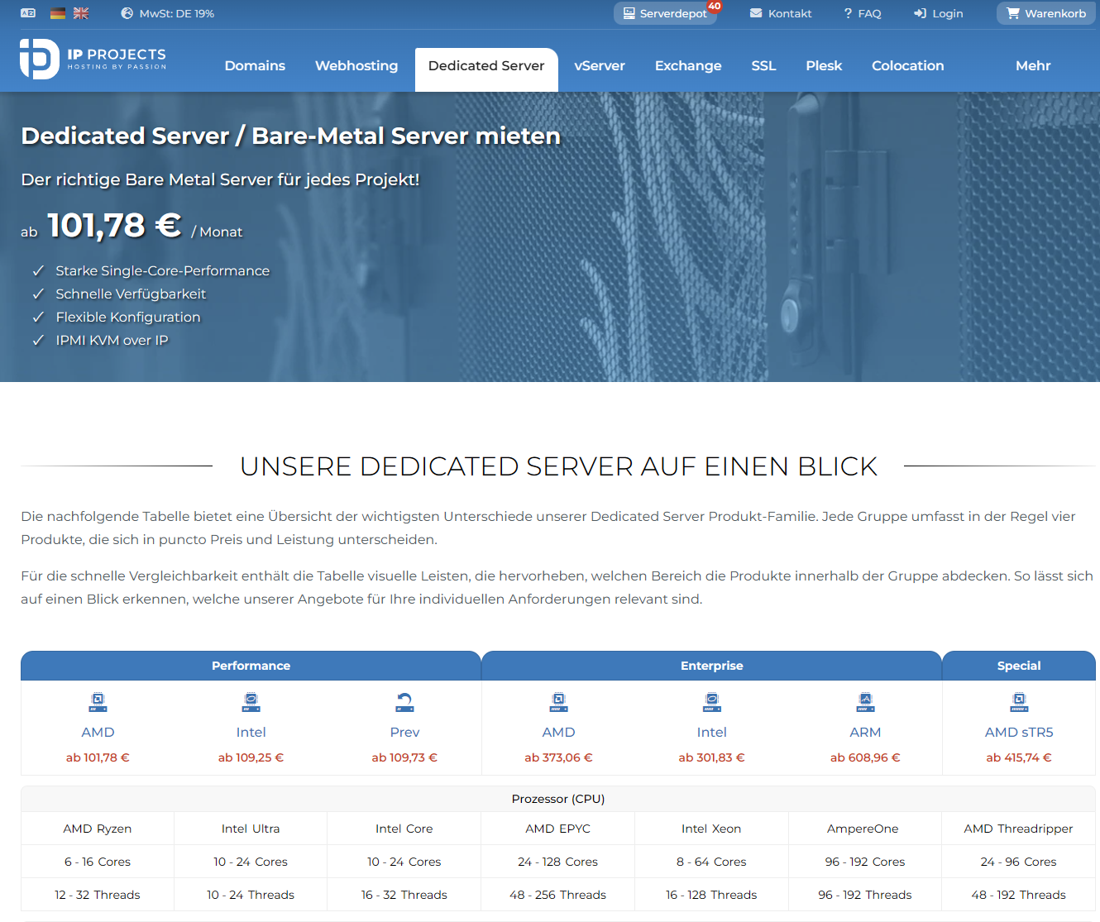The width and height of the screenshot is (1100, 922).
Task: Expand the Mehr menu
Action: [1033, 65]
